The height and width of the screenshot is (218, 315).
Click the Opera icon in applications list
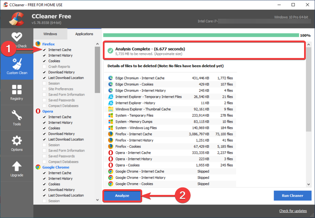(x=38, y=111)
